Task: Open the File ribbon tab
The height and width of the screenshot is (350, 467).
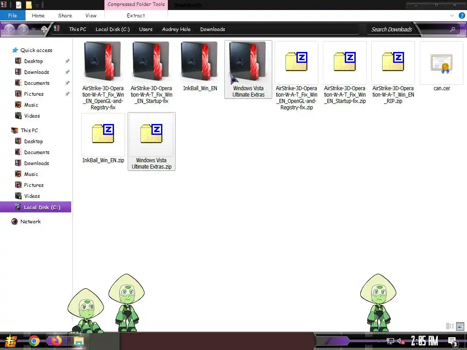Action: coord(12,15)
